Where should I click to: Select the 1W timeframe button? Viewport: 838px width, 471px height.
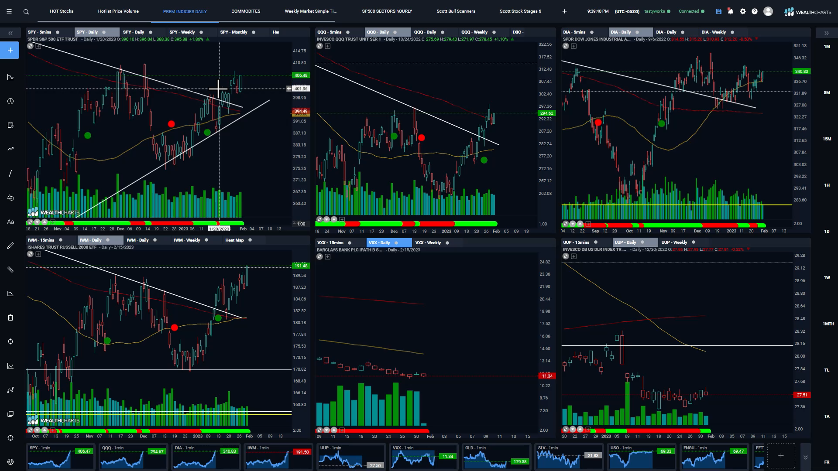(x=827, y=278)
